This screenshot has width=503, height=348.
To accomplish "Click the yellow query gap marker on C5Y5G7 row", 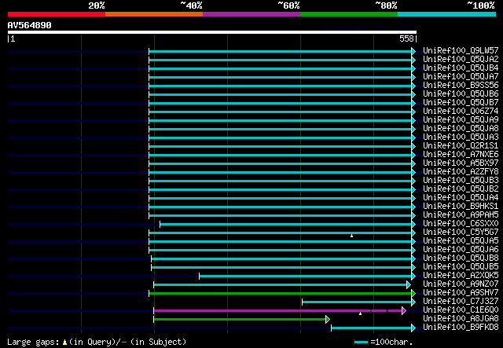I will [x=352, y=236].
